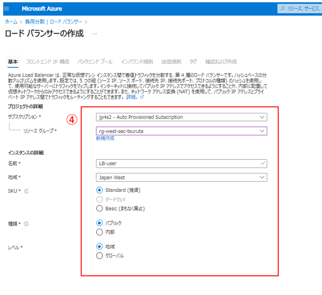The image size is (322, 295).
Task: Click the SKU info icon
Action: coord(26,191)
